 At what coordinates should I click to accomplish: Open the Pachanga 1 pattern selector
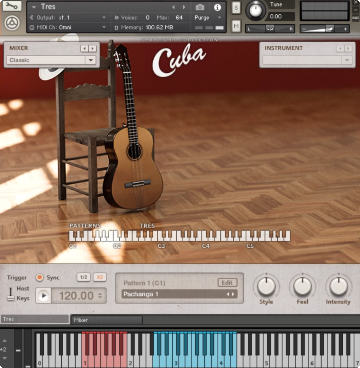(x=179, y=294)
